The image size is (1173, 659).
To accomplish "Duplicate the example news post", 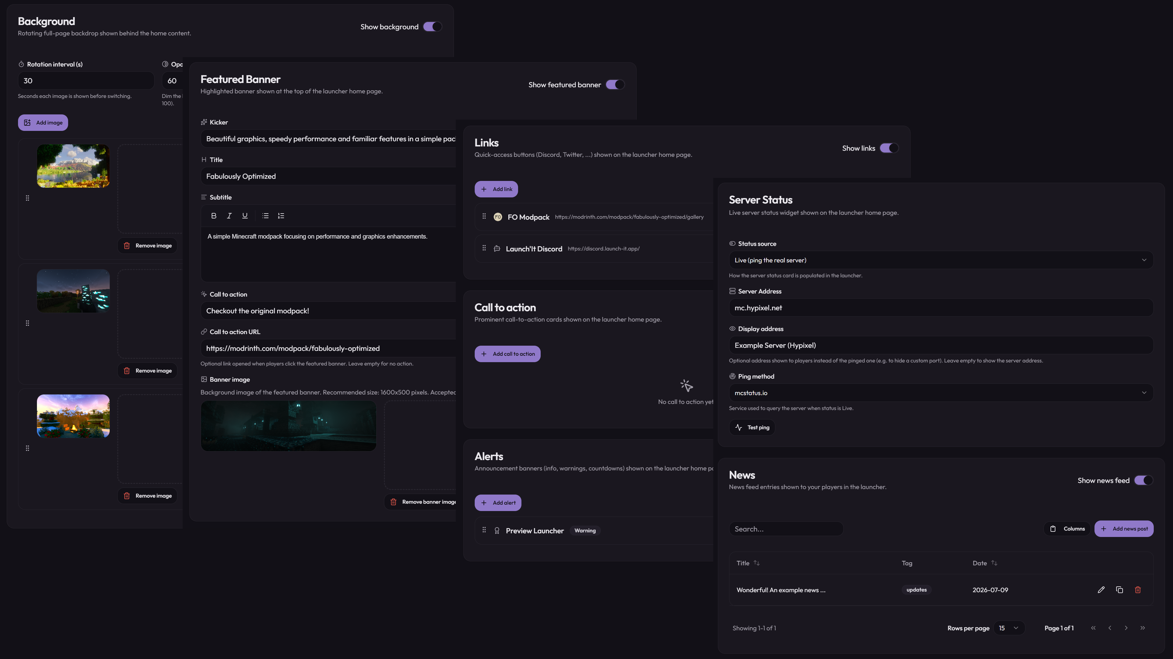I will coord(1119,590).
